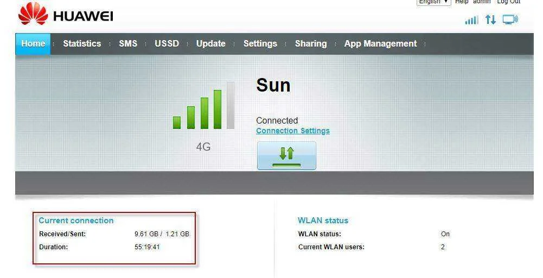Screen dimensions: 543x278
Task: Click the Huawei logo
Action: pos(66,14)
